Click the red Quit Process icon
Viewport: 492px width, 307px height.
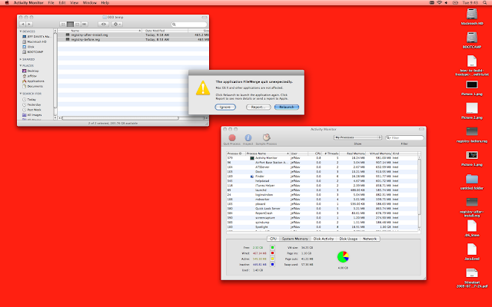(x=232, y=138)
